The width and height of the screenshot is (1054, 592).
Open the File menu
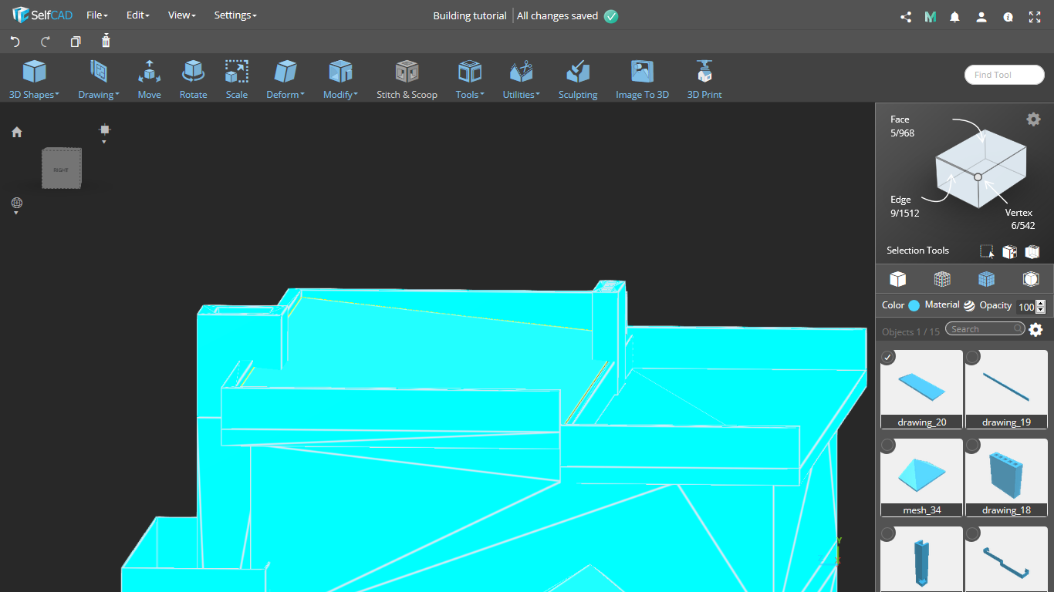(x=96, y=15)
